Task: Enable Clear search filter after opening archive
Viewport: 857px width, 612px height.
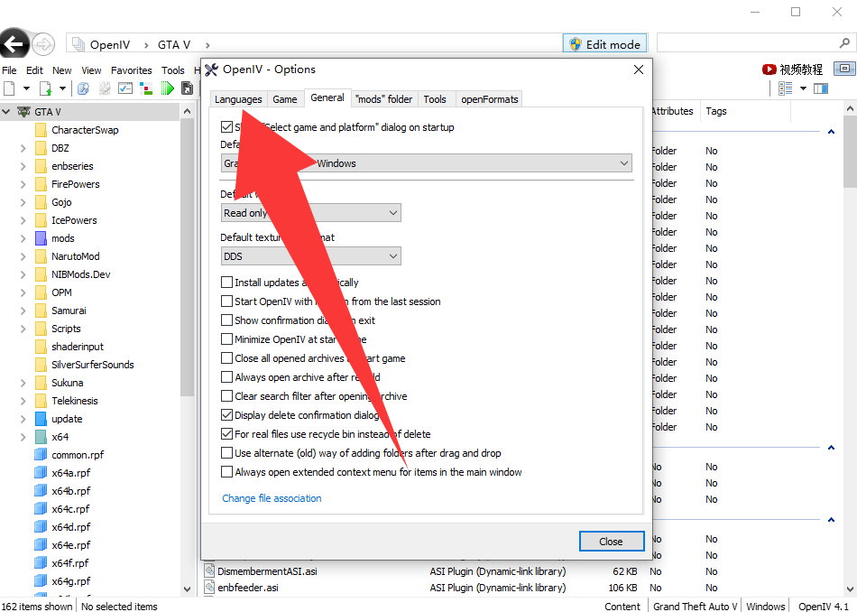Action: [226, 396]
